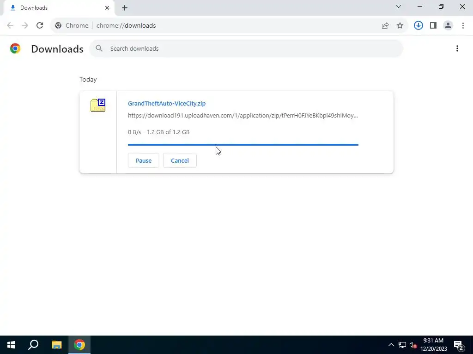Click the muted volume tray icon
Image resolution: width=473 pixels, height=354 pixels.
point(413,345)
